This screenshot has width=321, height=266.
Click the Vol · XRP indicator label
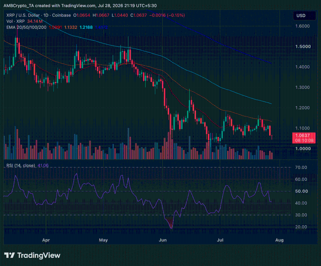pos(16,21)
